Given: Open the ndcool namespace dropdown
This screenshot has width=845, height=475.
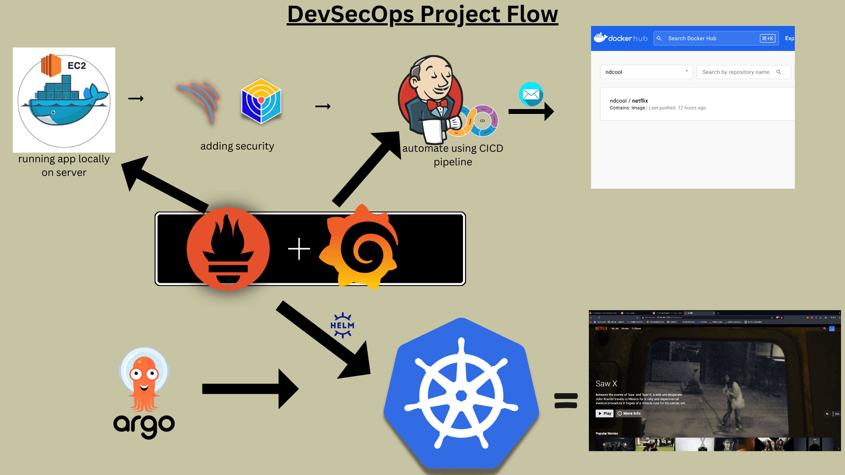Looking at the screenshot, I should click(x=647, y=72).
